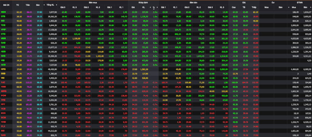The height and width of the screenshot is (137, 312).
Task: Open the VIB stock symbol
Action: click(x=3, y=60)
